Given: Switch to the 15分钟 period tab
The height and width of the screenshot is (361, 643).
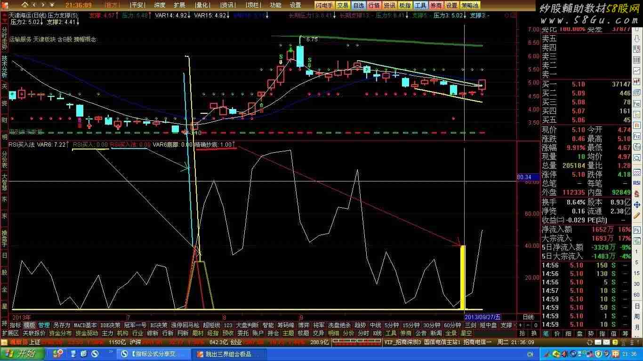Looking at the screenshot, I should pos(411,325).
